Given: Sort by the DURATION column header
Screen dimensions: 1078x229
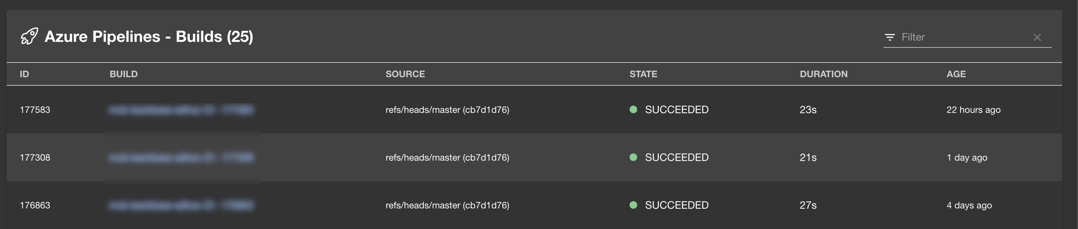Looking at the screenshot, I should click(x=823, y=74).
